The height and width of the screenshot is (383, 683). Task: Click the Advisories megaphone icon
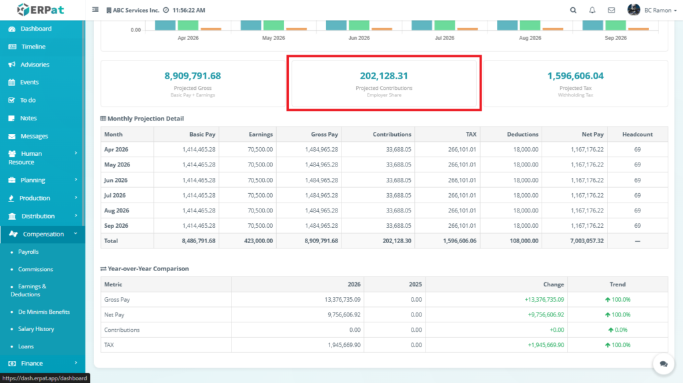[12, 65]
